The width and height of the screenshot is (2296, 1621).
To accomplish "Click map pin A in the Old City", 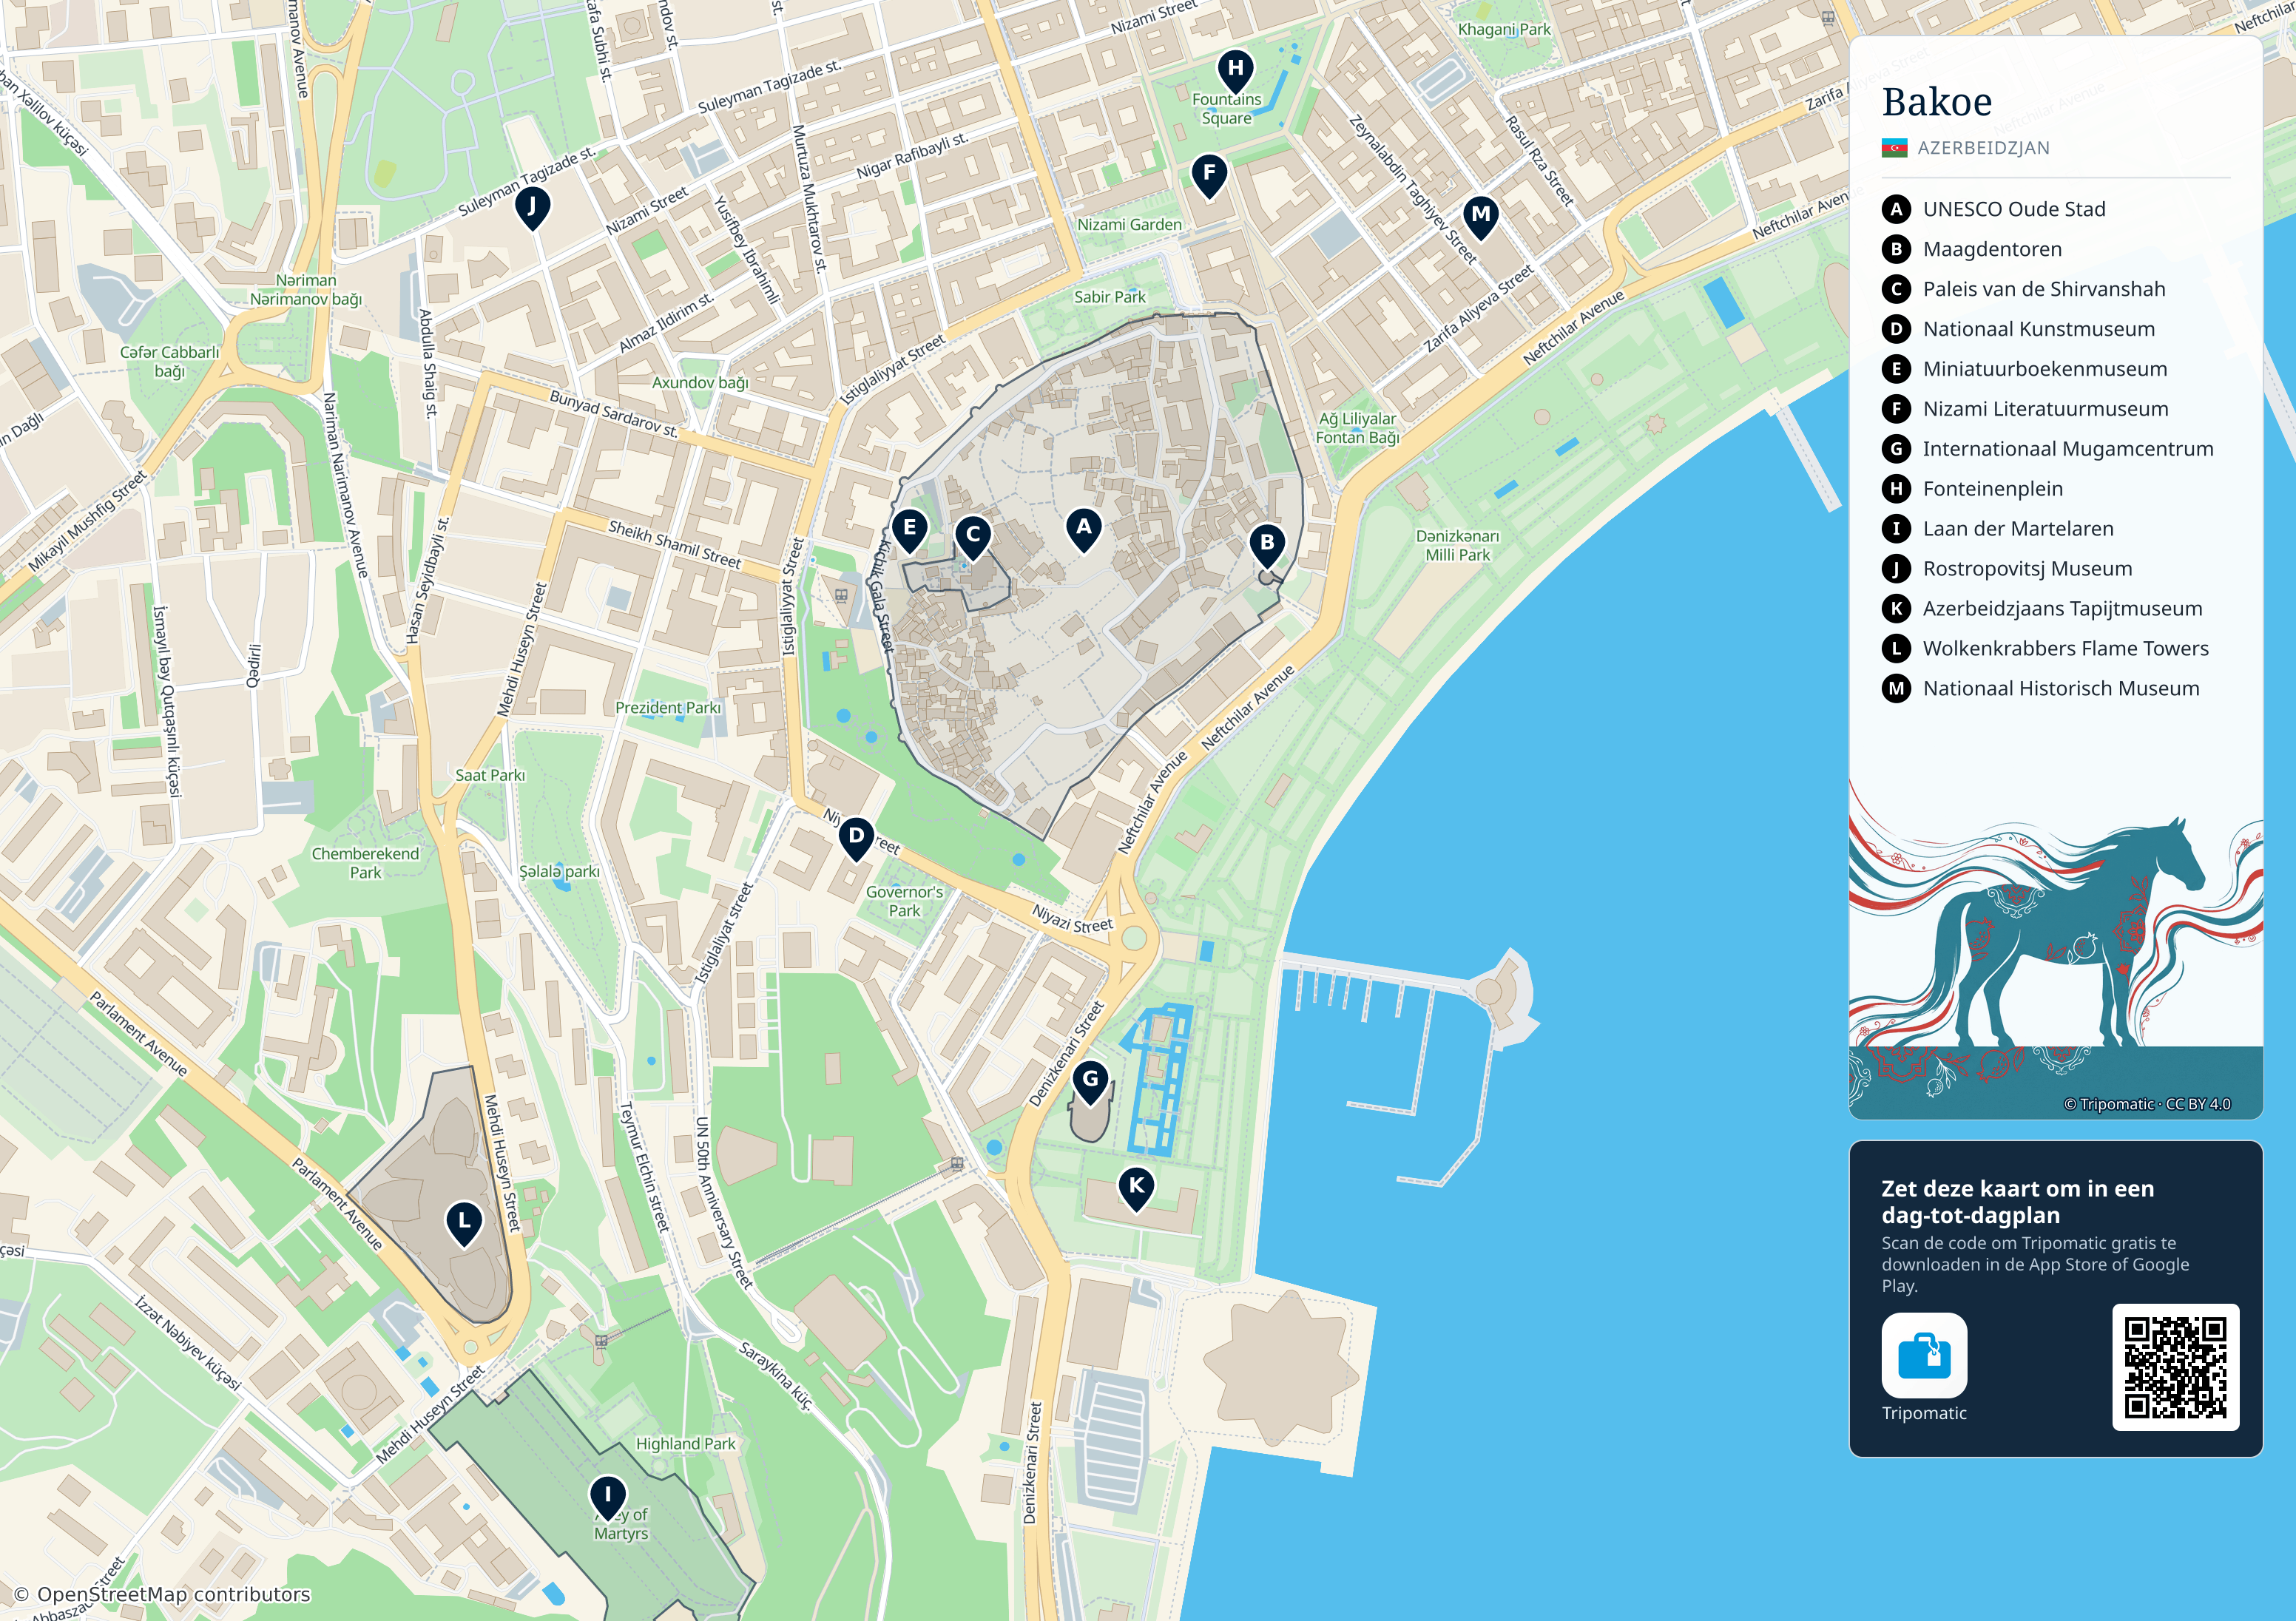I will tap(1084, 530).
